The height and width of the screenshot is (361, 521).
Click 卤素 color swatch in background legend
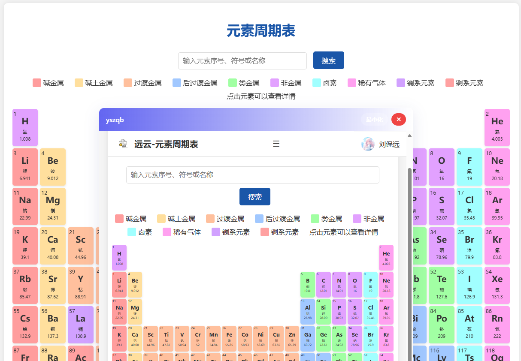click(317, 83)
